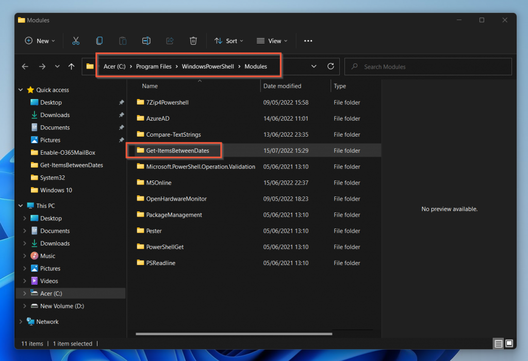
Task: Select New Volume (D:) drive
Action: click(x=62, y=306)
